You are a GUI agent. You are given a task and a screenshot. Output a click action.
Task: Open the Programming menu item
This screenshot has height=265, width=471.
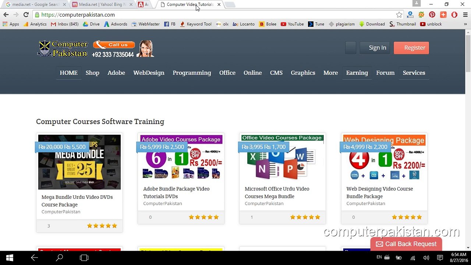pos(192,73)
